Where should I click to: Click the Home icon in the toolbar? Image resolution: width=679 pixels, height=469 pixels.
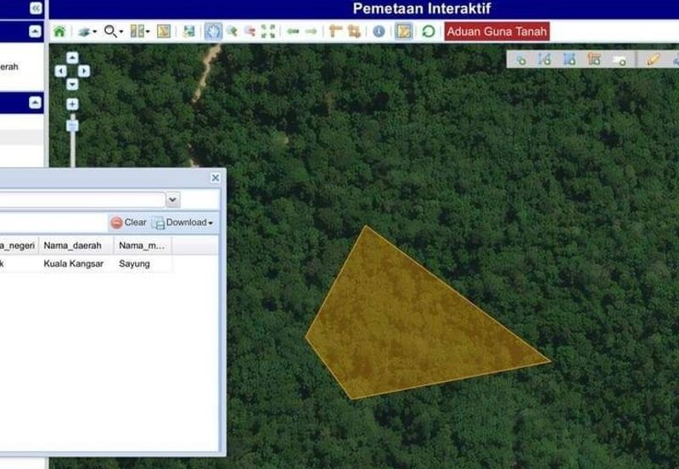coord(59,31)
